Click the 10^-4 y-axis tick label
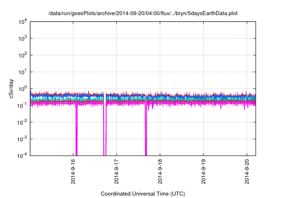 (x=22, y=156)
